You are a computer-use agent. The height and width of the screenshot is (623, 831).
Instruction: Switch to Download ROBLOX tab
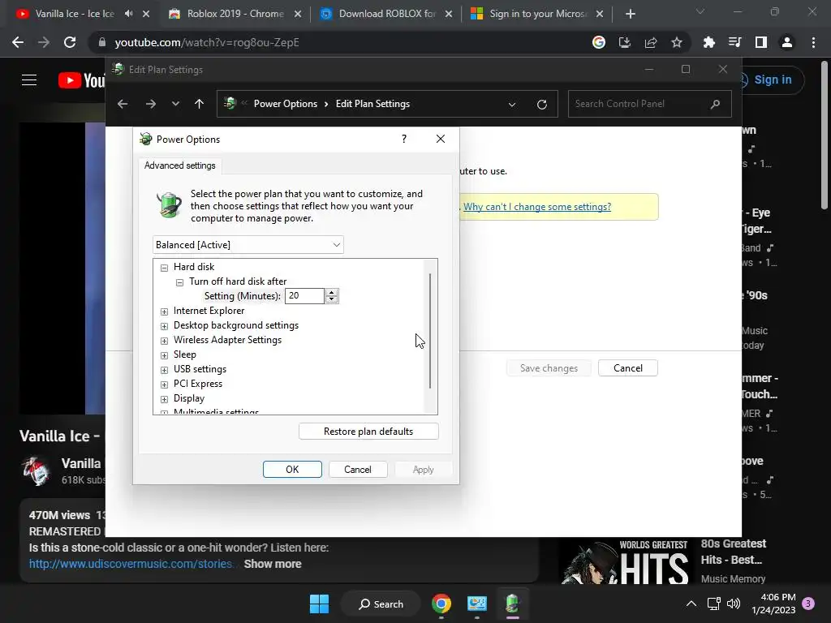pos(387,14)
